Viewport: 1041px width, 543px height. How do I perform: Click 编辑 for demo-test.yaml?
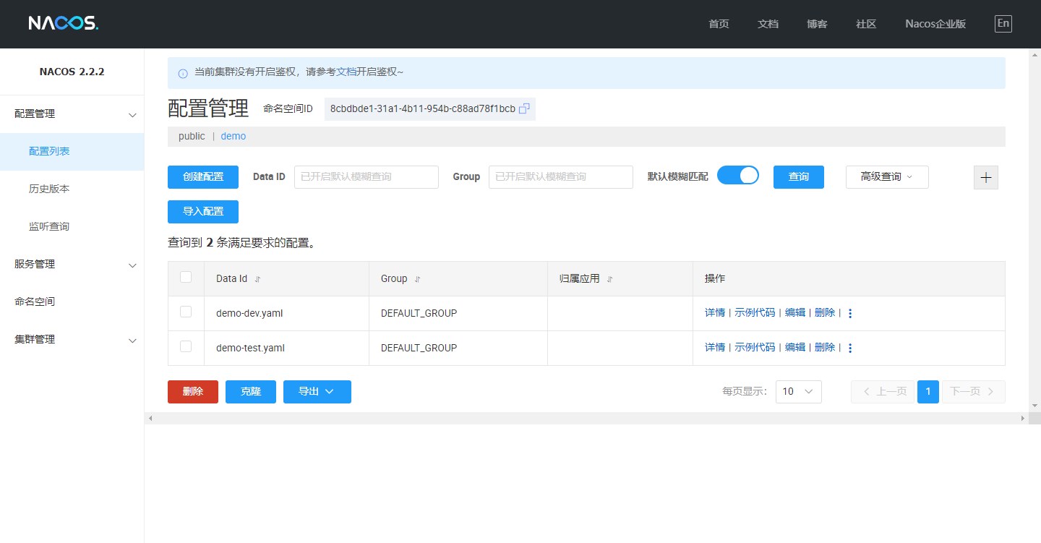[x=795, y=348]
